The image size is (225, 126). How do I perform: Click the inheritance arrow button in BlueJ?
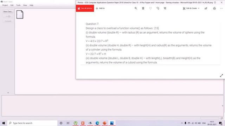point(8,16)
